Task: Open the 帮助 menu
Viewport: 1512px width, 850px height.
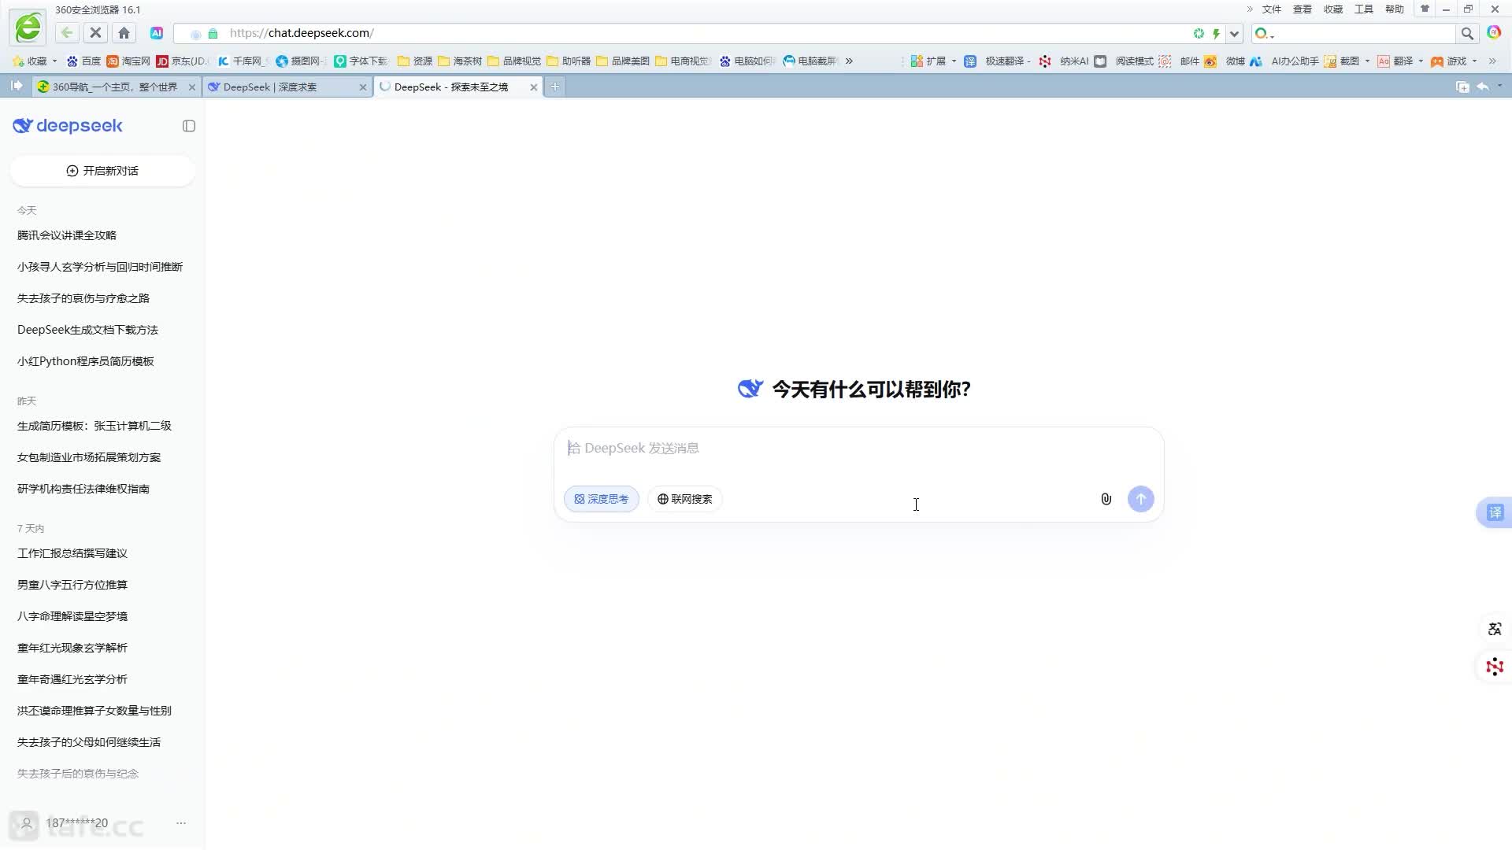Action: click(x=1395, y=9)
